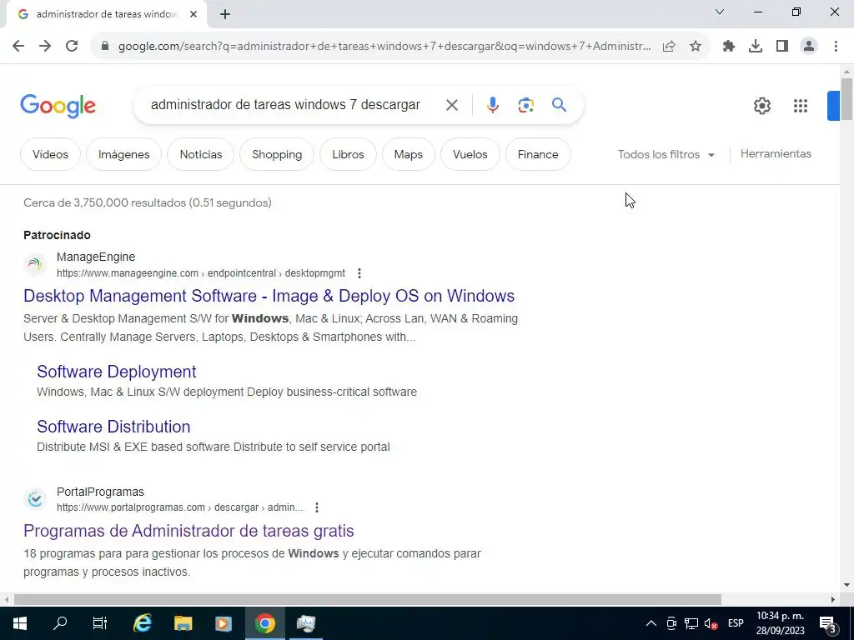Click the manageengine.com URL breadcrumb
The width and height of the screenshot is (854, 640).
point(201,273)
